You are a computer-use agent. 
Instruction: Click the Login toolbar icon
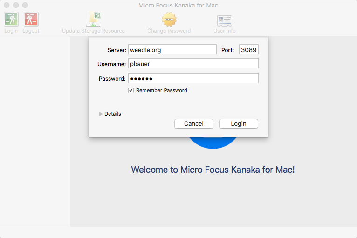[11, 19]
